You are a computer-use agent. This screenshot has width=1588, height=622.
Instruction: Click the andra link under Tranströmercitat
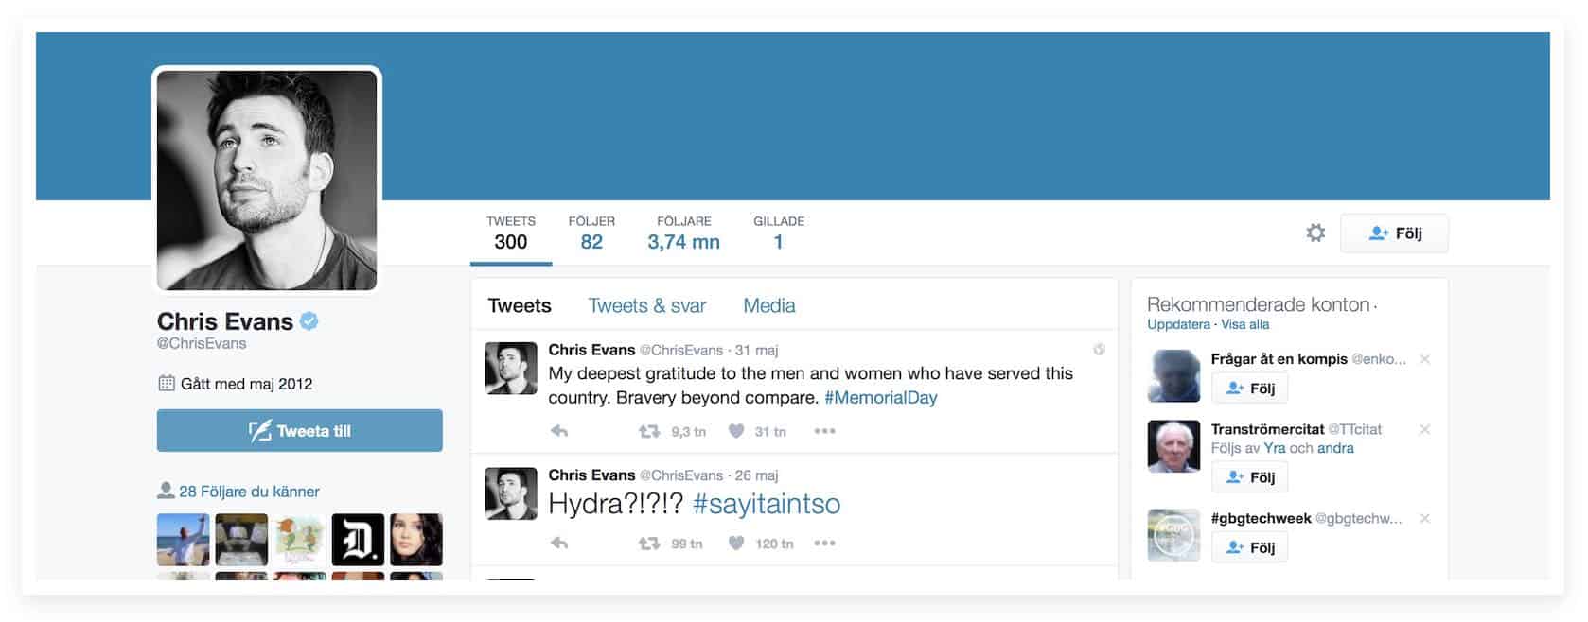point(1335,448)
